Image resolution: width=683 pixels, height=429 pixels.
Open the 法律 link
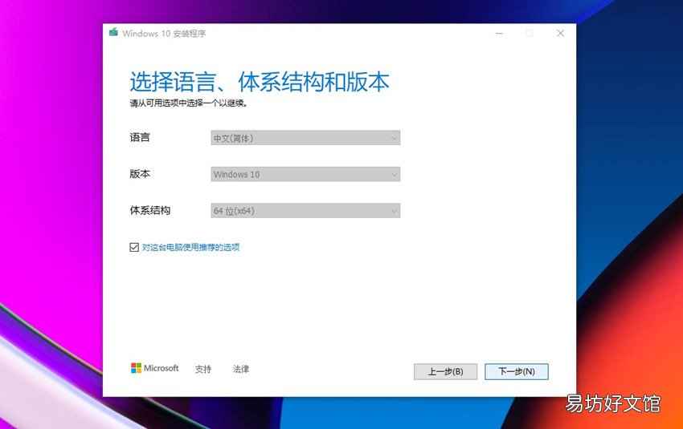click(x=241, y=369)
